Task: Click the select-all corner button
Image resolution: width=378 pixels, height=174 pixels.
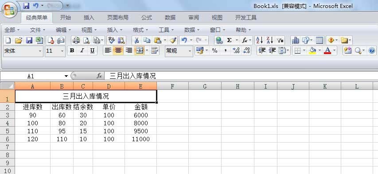Action: (x=7, y=85)
